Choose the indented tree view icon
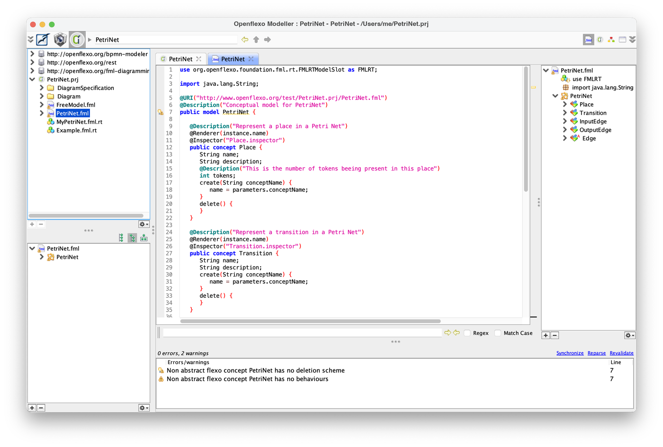The width and height of the screenshot is (663, 447). [x=133, y=238]
